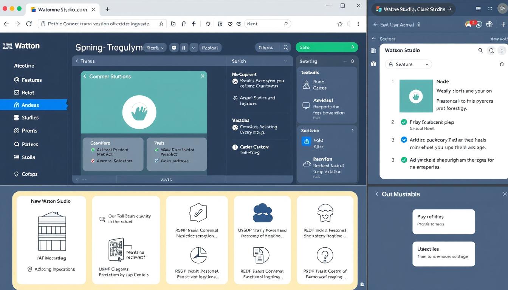The width and height of the screenshot is (508, 290).
Task: Collapse the Setertirg panel
Action: click(345, 61)
